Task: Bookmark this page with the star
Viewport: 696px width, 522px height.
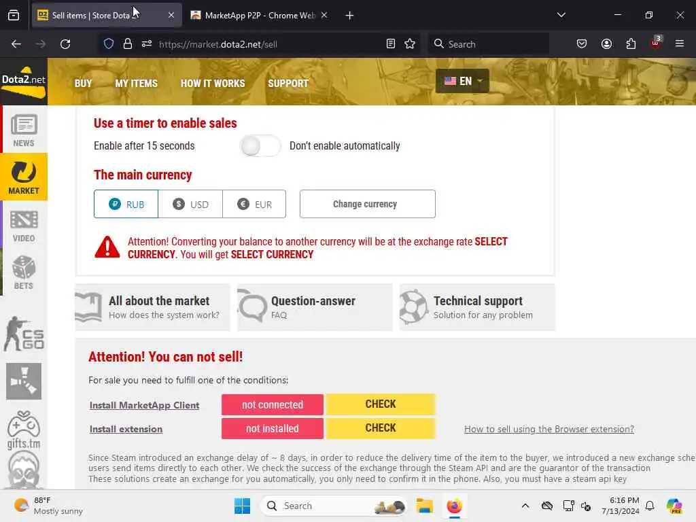Action: click(410, 44)
